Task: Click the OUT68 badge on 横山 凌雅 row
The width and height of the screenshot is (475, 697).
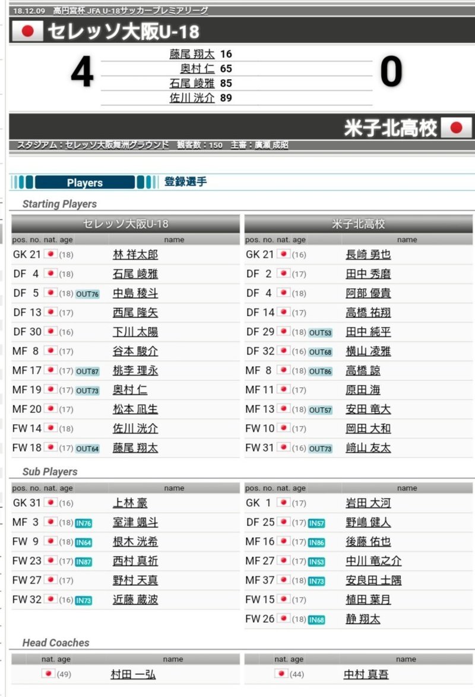Action: [x=321, y=352]
